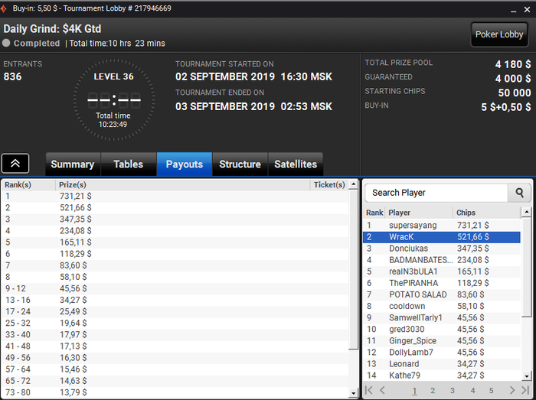Go to next page of players

point(511,390)
